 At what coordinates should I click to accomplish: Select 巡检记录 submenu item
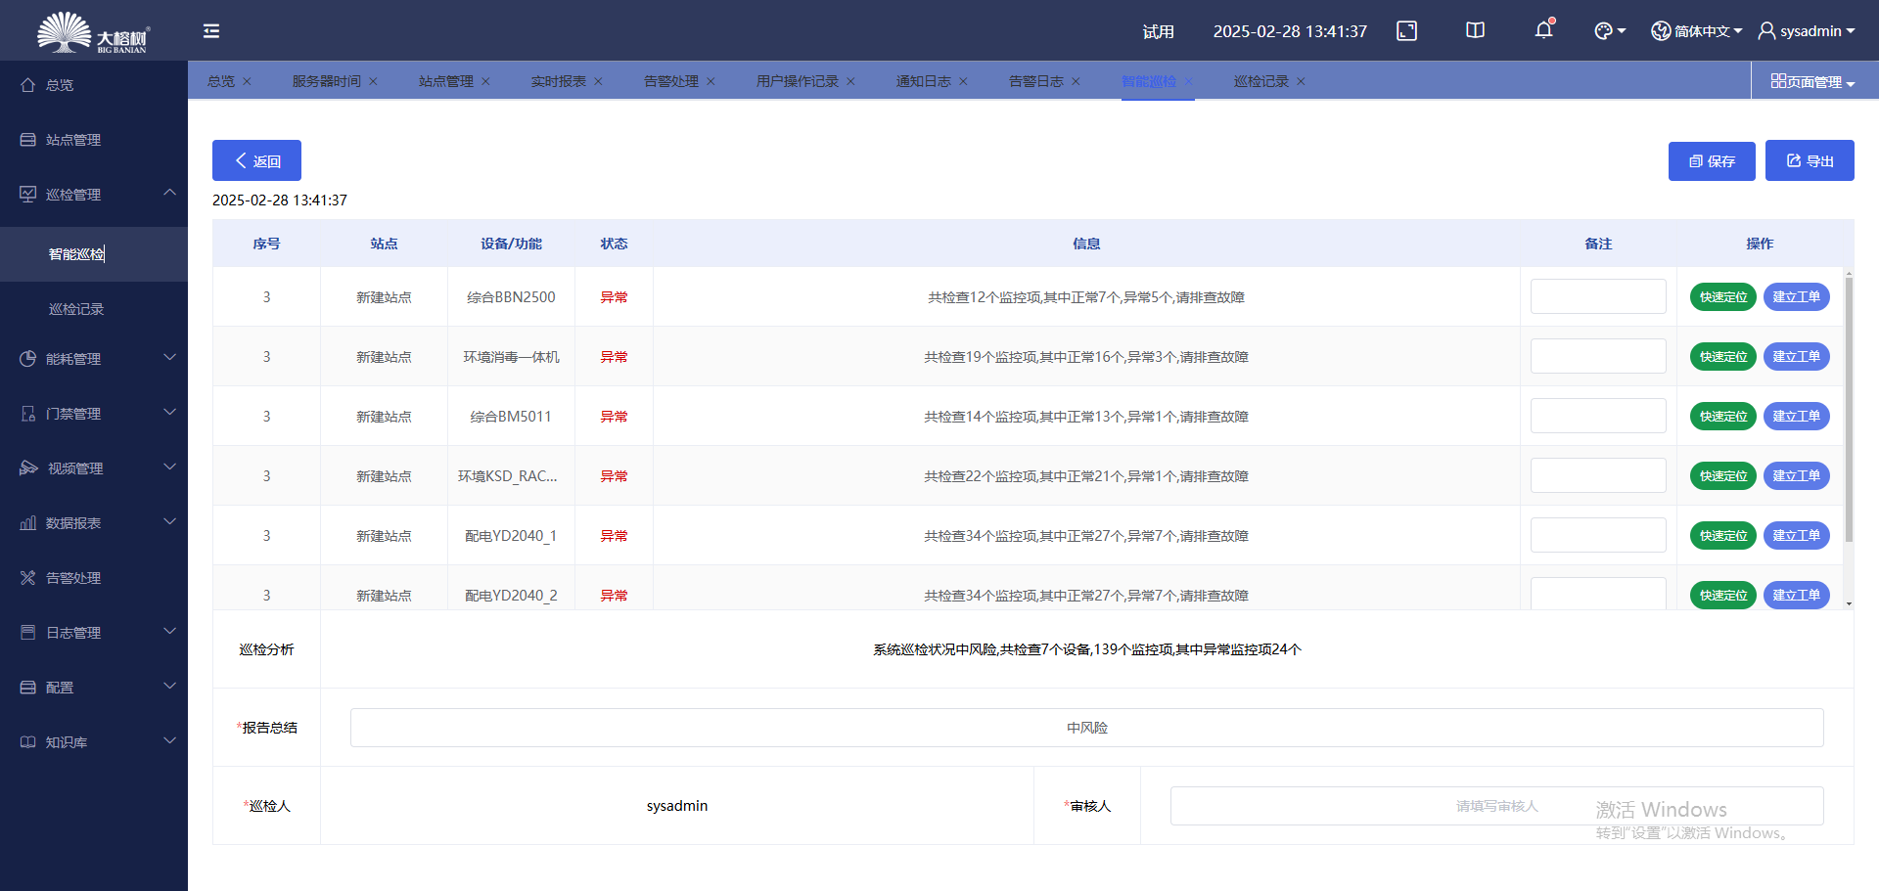click(x=94, y=309)
